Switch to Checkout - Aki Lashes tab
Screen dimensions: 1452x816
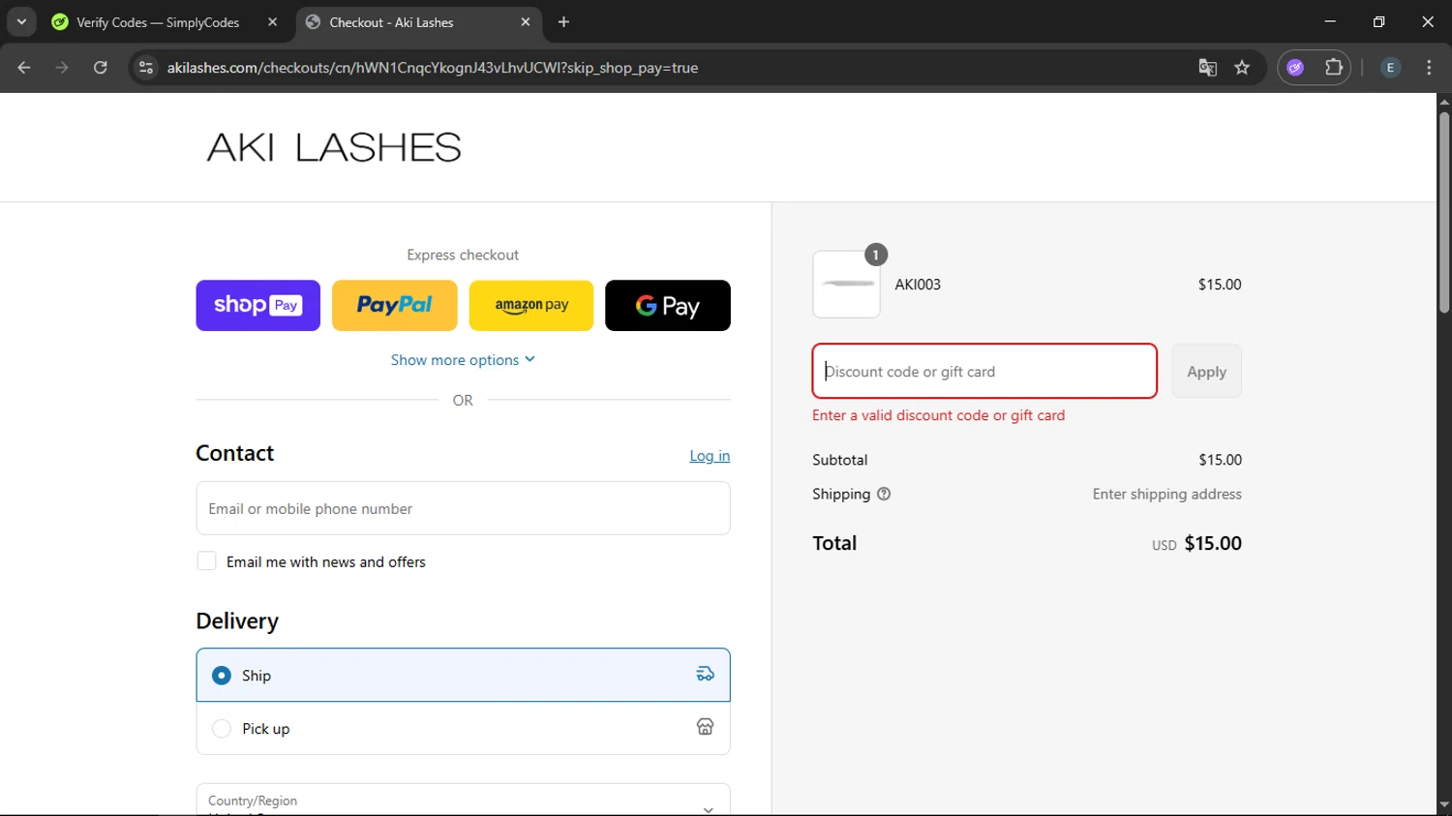point(391,22)
